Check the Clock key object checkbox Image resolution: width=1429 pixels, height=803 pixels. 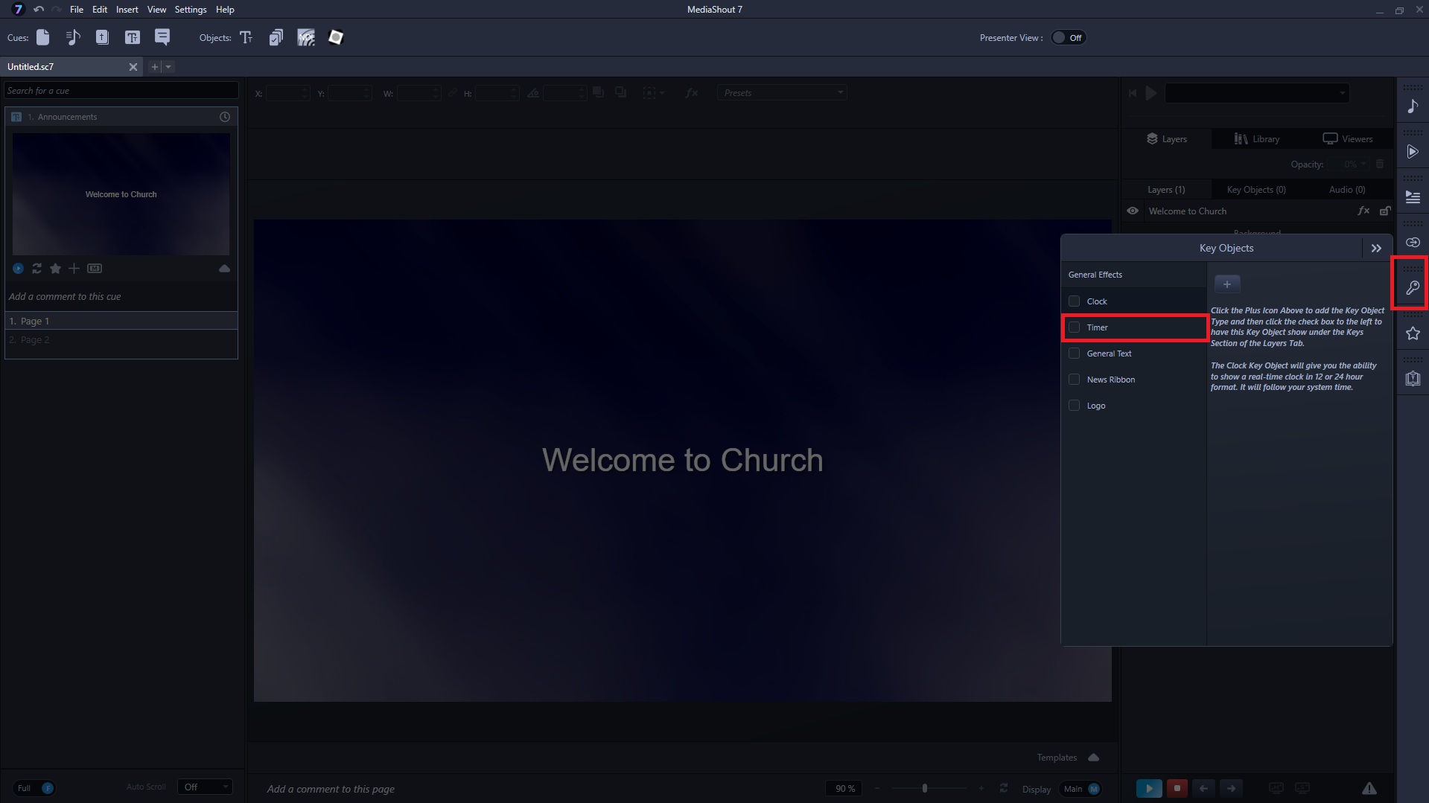pyautogui.click(x=1074, y=301)
